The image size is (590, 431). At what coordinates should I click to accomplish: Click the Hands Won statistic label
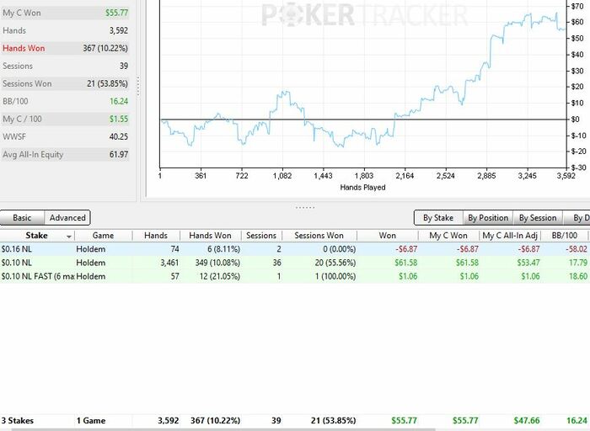coord(24,48)
